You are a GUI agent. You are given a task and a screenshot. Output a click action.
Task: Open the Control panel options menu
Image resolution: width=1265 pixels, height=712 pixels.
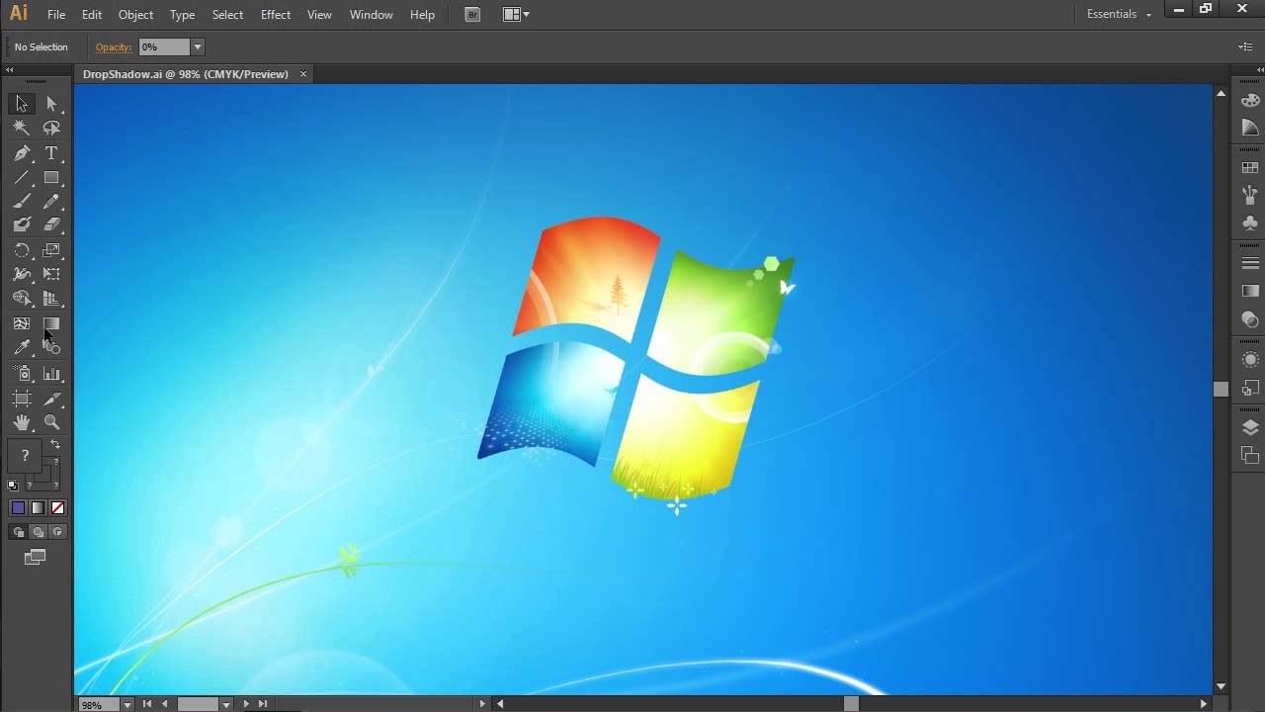click(1245, 47)
